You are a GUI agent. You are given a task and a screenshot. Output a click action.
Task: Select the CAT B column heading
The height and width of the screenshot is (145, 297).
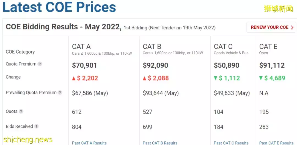[152, 47]
